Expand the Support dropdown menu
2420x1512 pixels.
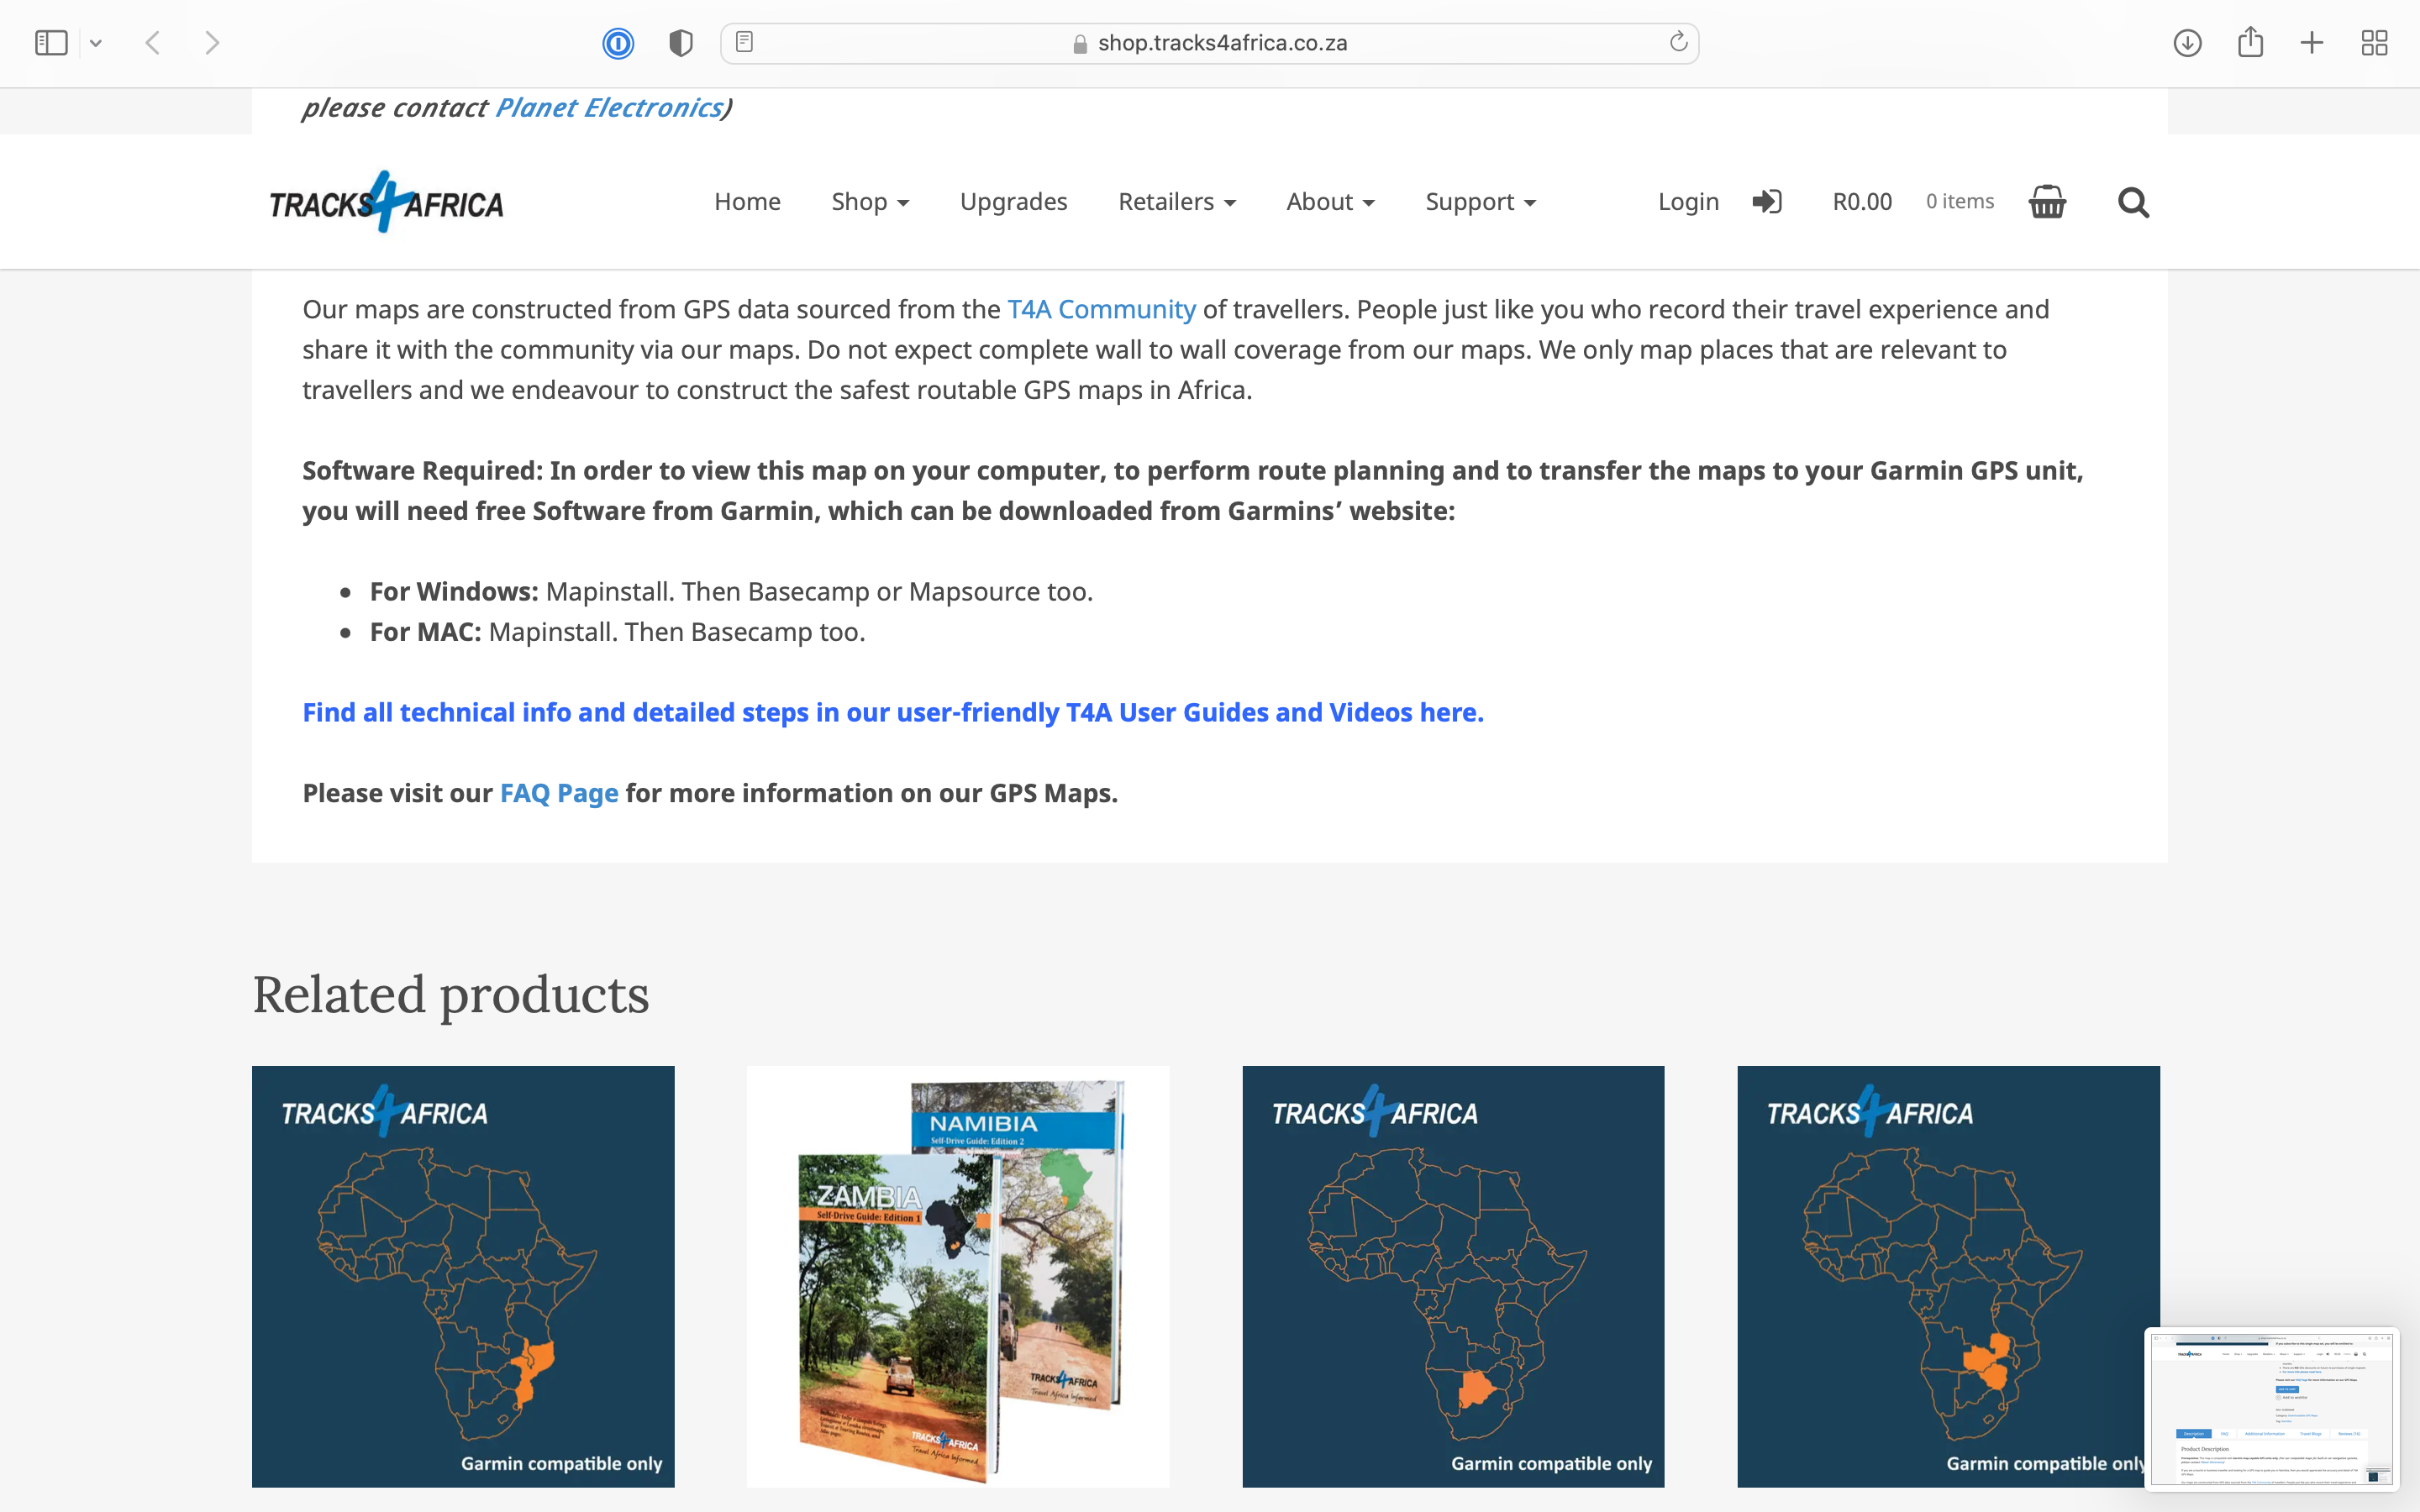[1480, 202]
